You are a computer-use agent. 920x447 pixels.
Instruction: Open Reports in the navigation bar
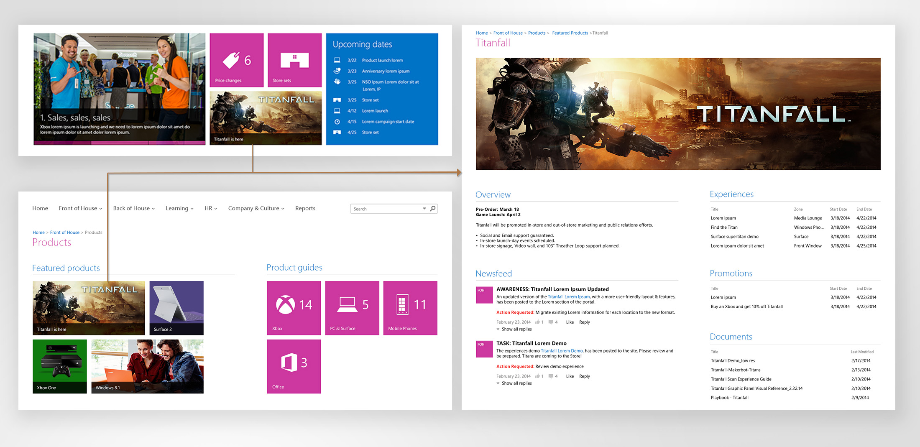(305, 208)
